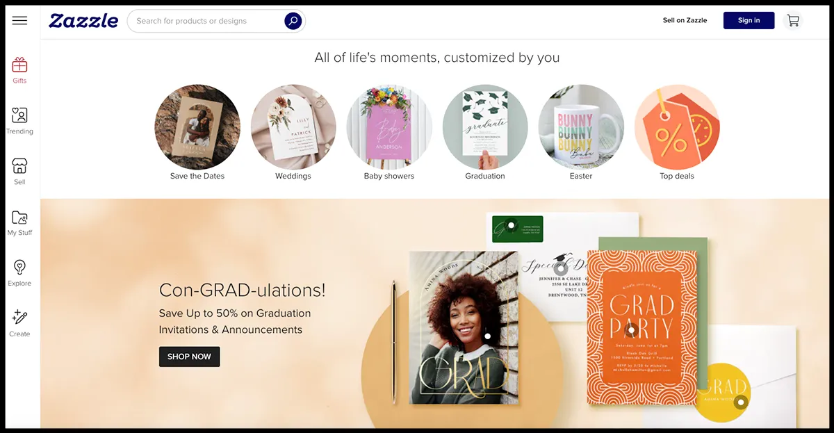Click the search magnifier button
This screenshot has height=433, width=834.
[293, 21]
